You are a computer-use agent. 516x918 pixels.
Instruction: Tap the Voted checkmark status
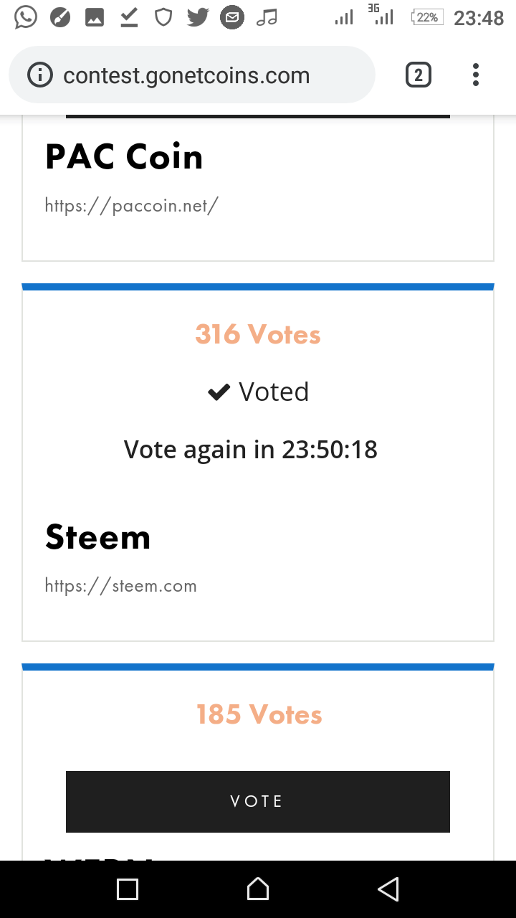point(258,392)
